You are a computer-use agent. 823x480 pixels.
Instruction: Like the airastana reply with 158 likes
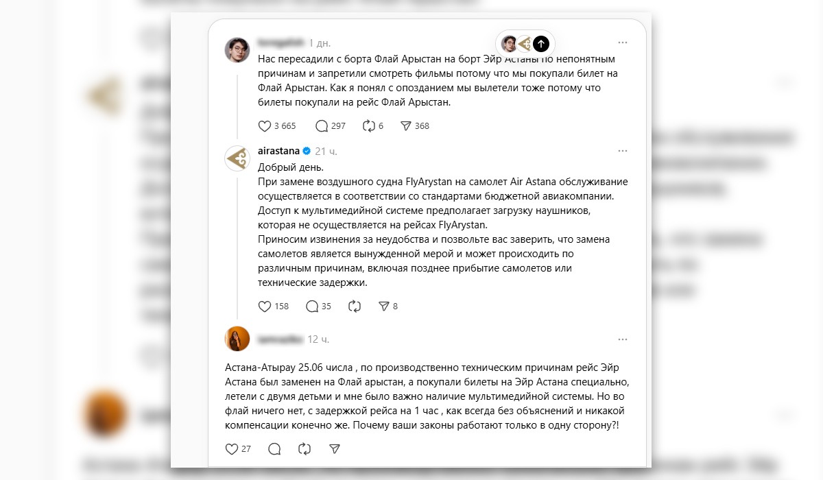pos(273,307)
